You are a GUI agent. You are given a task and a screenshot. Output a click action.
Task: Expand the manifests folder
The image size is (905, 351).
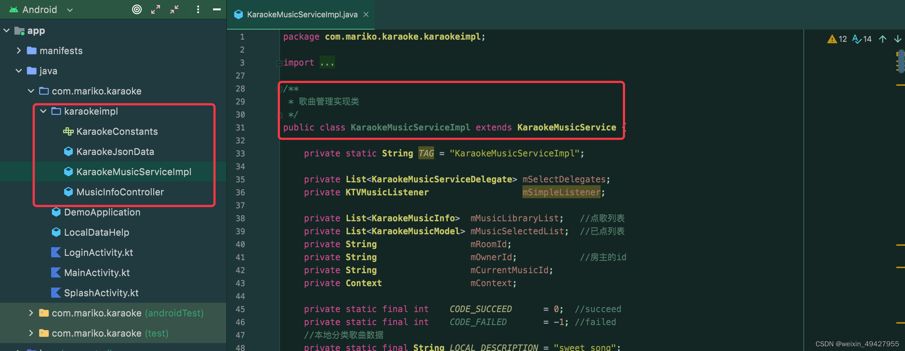coord(19,51)
